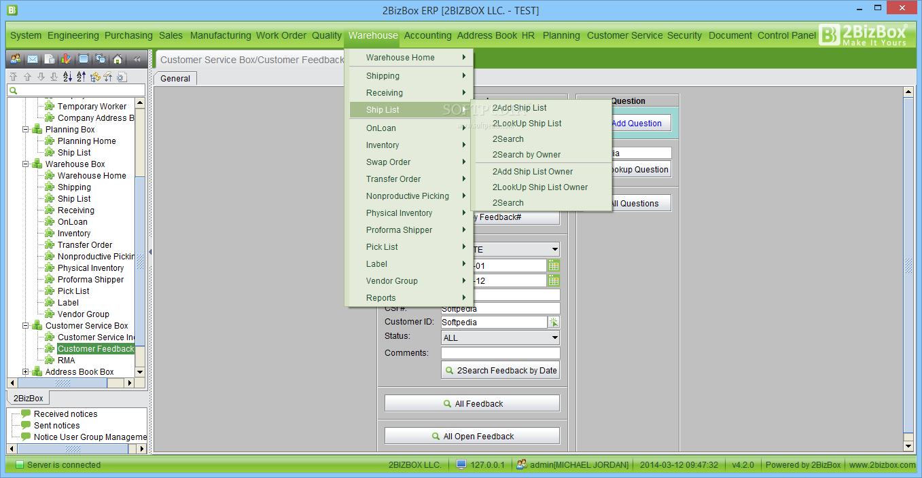922x478 pixels.
Task: Expand the Inventory submenu in Warehouse menu
Action: pos(410,145)
